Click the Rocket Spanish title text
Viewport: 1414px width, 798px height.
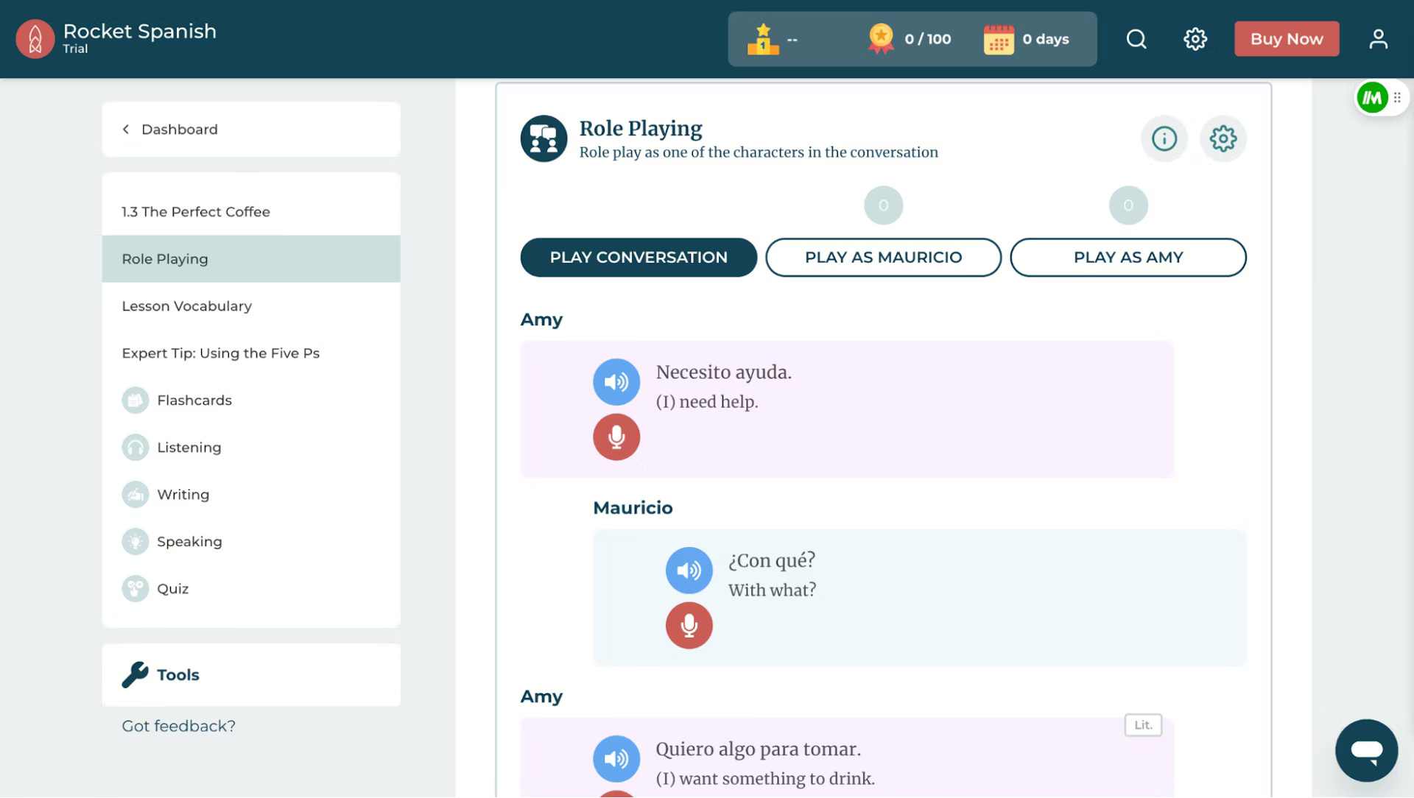tap(140, 31)
